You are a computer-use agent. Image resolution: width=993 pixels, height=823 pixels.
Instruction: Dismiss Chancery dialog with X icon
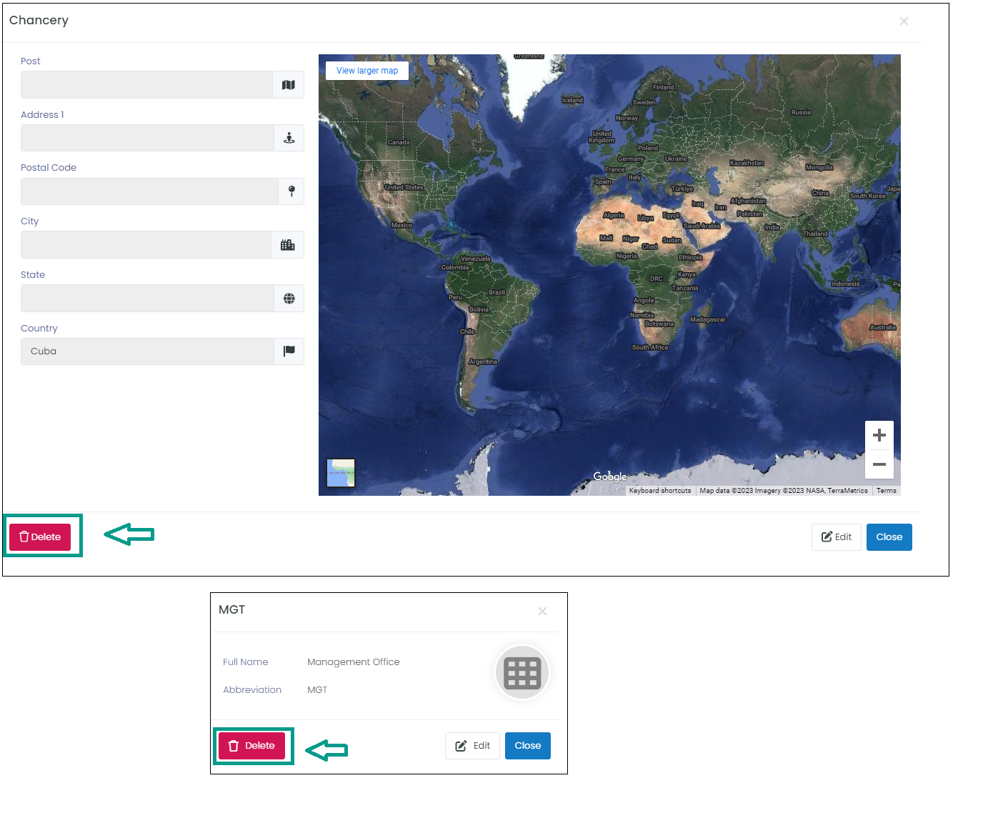[x=904, y=21]
